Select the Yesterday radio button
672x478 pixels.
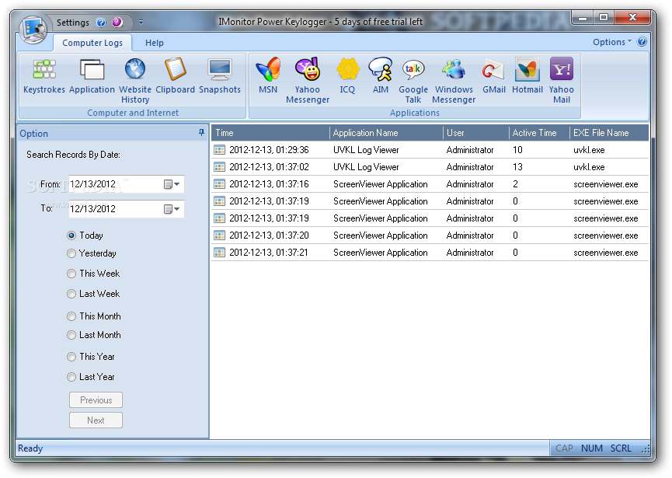71,253
